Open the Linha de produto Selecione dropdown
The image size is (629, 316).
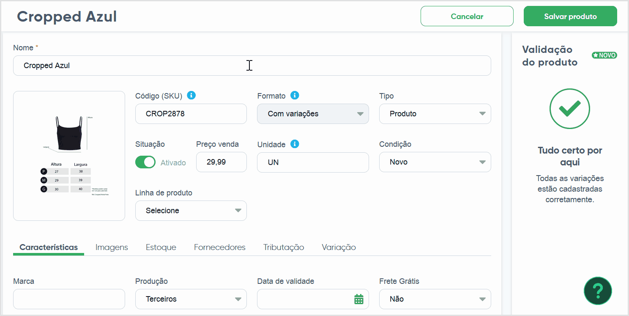click(x=191, y=211)
